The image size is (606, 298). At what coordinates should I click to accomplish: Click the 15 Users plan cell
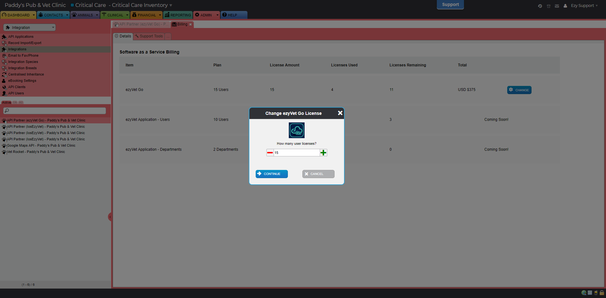[221, 90]
